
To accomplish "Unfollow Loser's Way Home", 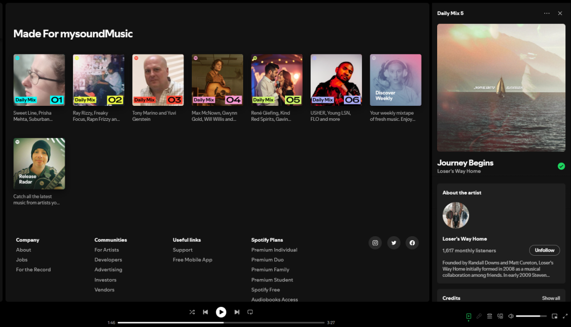I will click(544, 250).
